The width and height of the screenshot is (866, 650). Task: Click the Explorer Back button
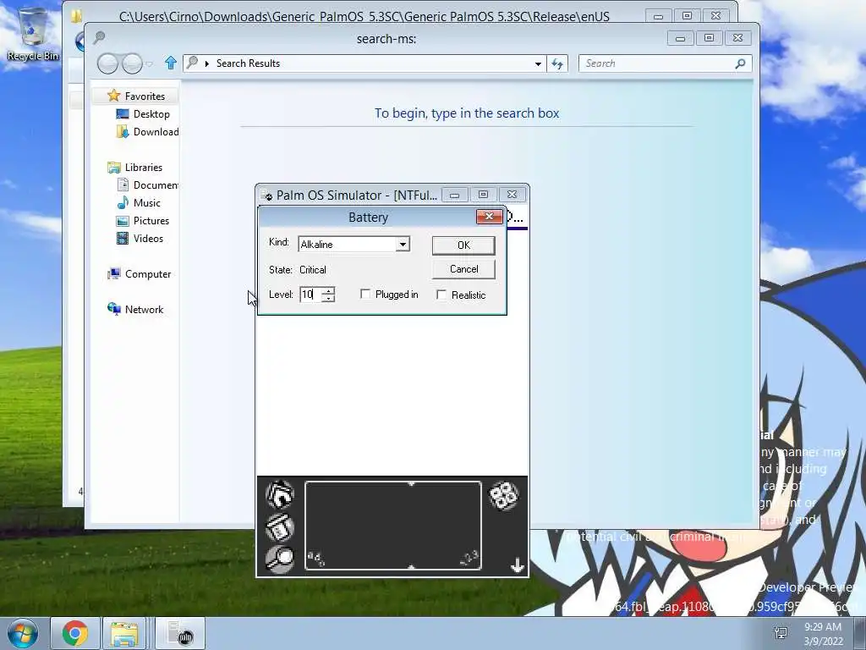[107, 63]
